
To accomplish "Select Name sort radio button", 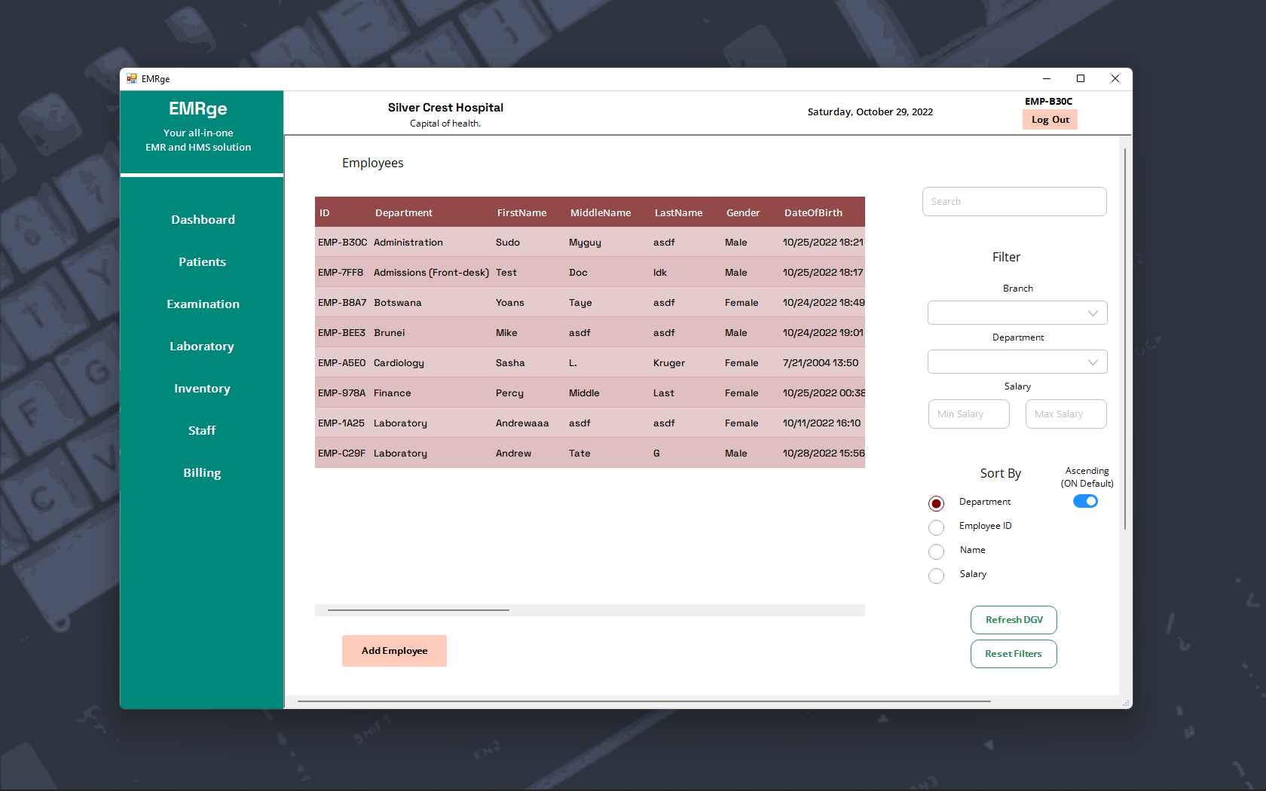I will (x=936, y=551).
